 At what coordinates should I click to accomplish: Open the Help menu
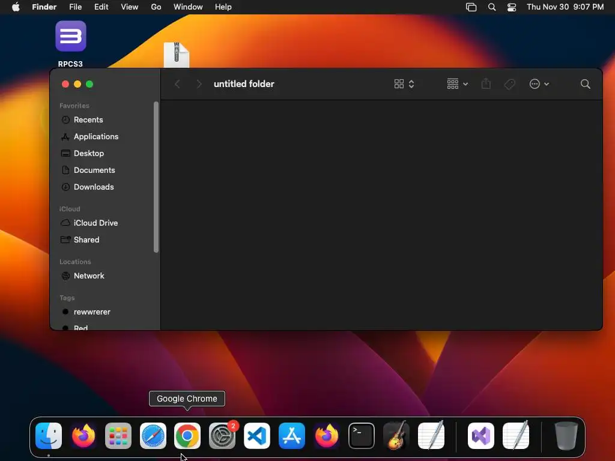223,7
